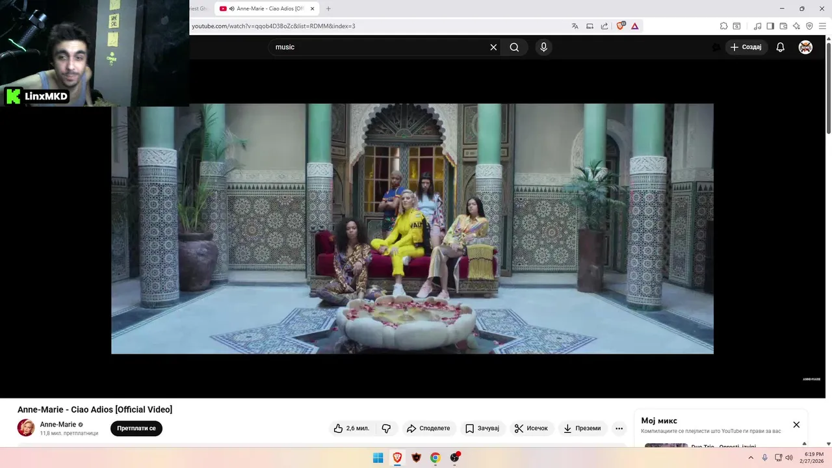Switch to the Anne-Marie Ciao Adios tab
832x468 pixels.
[x=266, y=8]
